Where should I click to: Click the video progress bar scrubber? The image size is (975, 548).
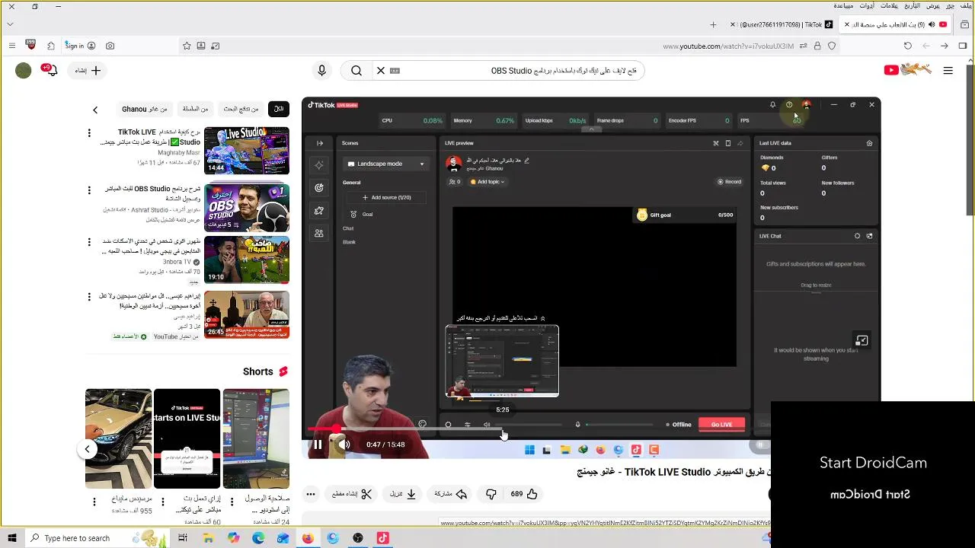coord(337,429)
